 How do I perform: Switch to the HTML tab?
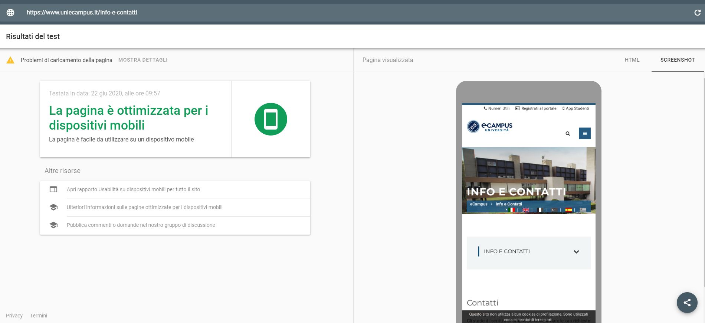(x=632, y=60)
